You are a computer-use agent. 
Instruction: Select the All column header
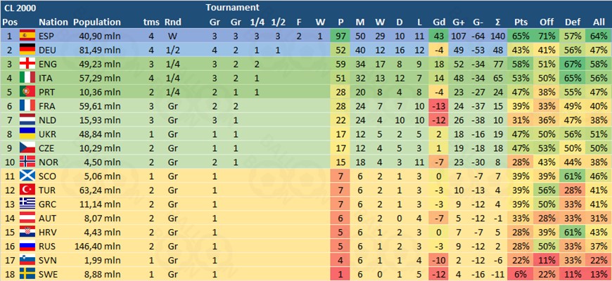tap(599, 22)
